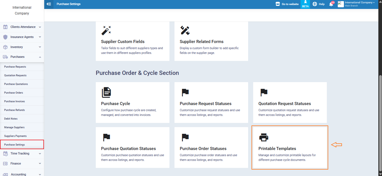Click the Printable Templates printer icon
Screen dimensions: 382x176
pyautogui.click(x=264, y=137)
